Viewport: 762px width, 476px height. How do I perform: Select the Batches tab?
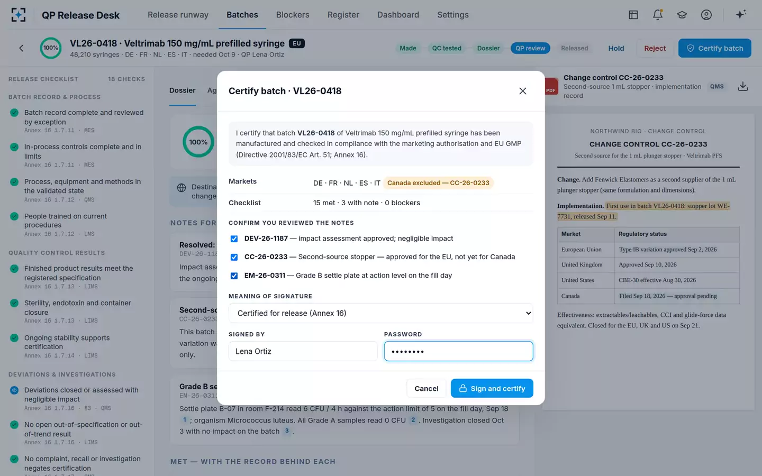pos(242,15)
